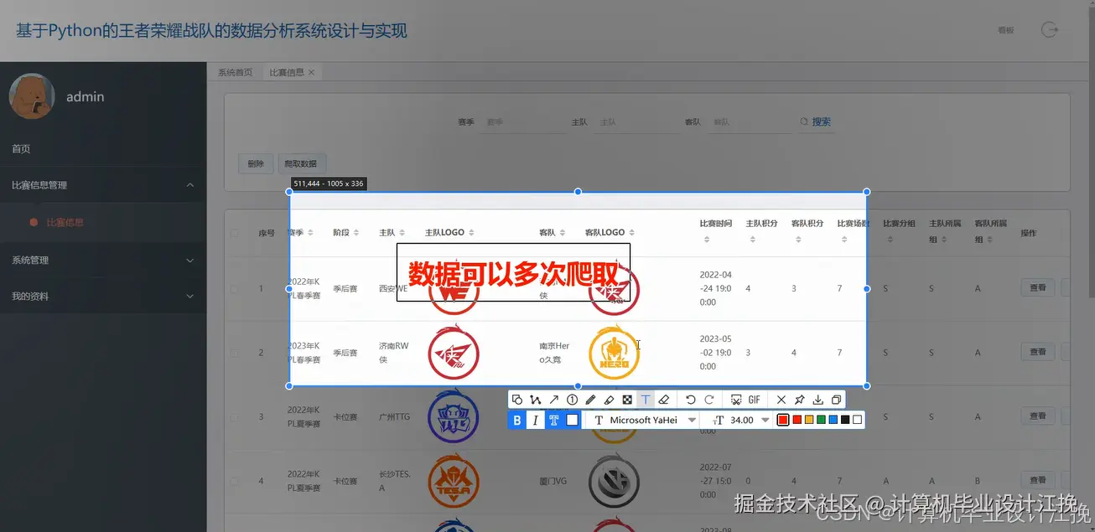Sort table by 赛季 column
1095x532 pixels.
(311, 233)
